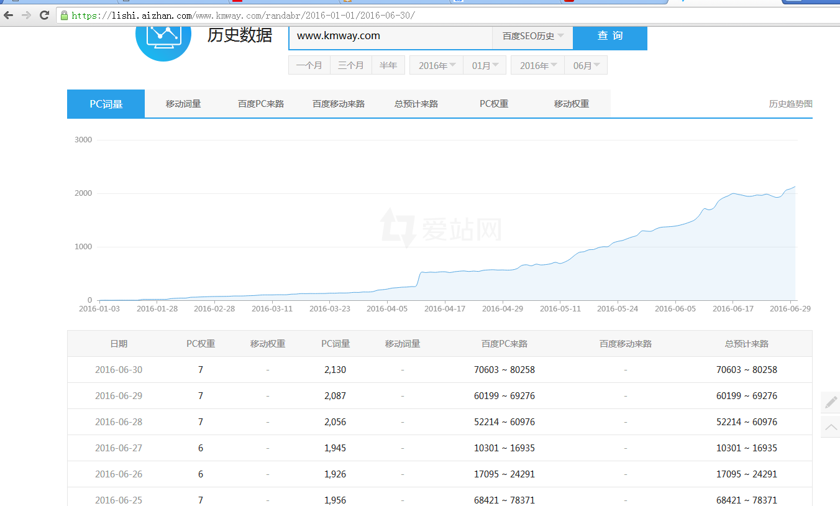Screen dimensions: 840x506
Task: Expand the end month 06月 dropdown
Action: 586,65
